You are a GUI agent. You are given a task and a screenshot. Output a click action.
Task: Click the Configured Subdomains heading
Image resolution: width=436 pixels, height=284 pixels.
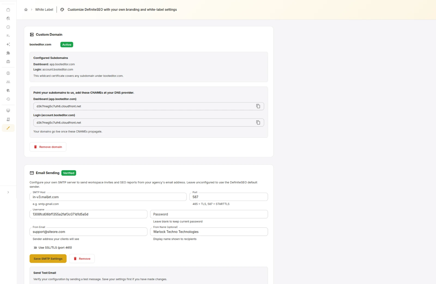(51, 58)
